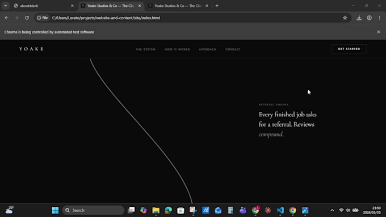This screenshot has width=386, height=217.
Task: Open Wi-Fi network settings in tray
Action: coord(341,210)
